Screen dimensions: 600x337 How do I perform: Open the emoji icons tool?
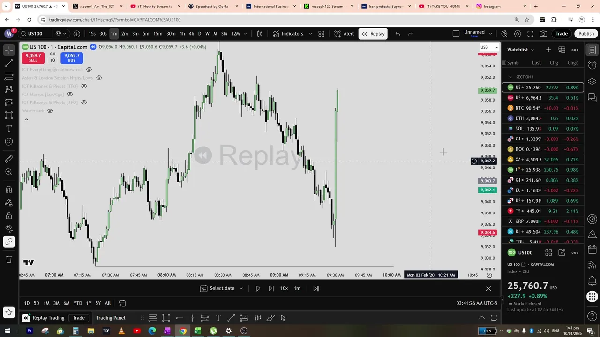pos(9,141)
